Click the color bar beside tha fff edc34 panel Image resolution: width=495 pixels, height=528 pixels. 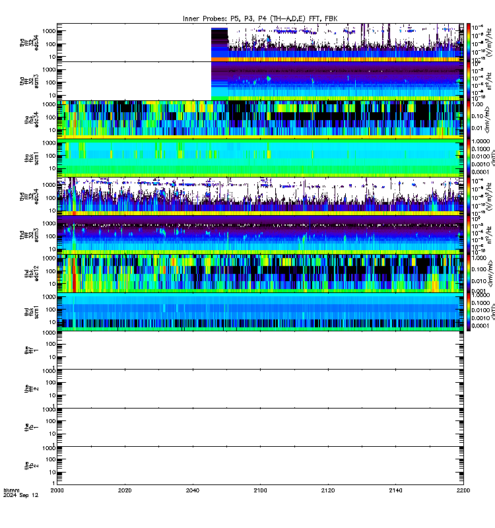468,42
